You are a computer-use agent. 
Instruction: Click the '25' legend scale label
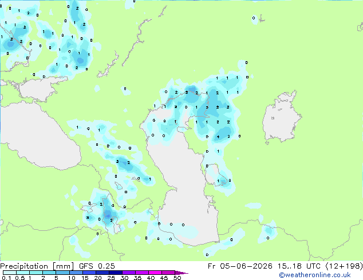(111, 278)
